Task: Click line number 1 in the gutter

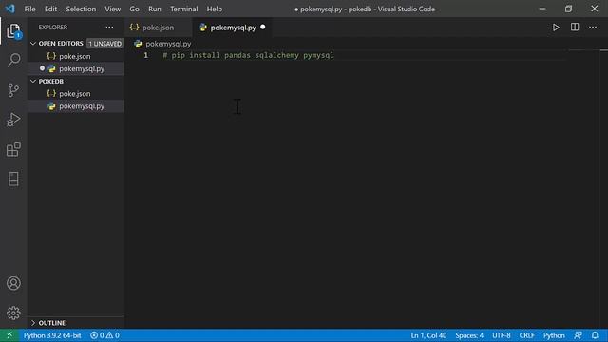Action: [145, 55]
